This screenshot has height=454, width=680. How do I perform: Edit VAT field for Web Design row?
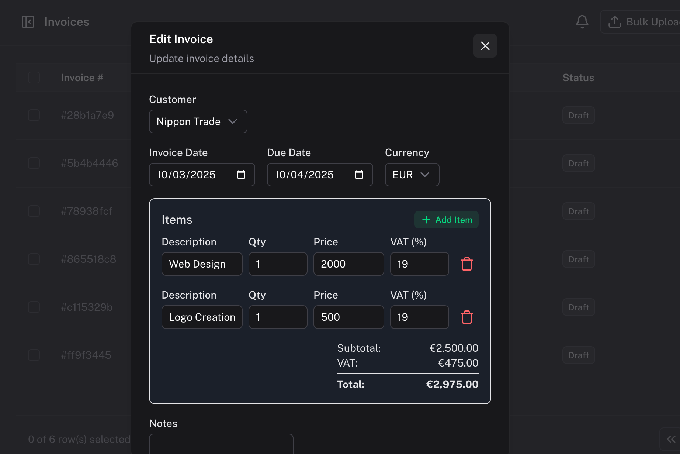[420, 264]
